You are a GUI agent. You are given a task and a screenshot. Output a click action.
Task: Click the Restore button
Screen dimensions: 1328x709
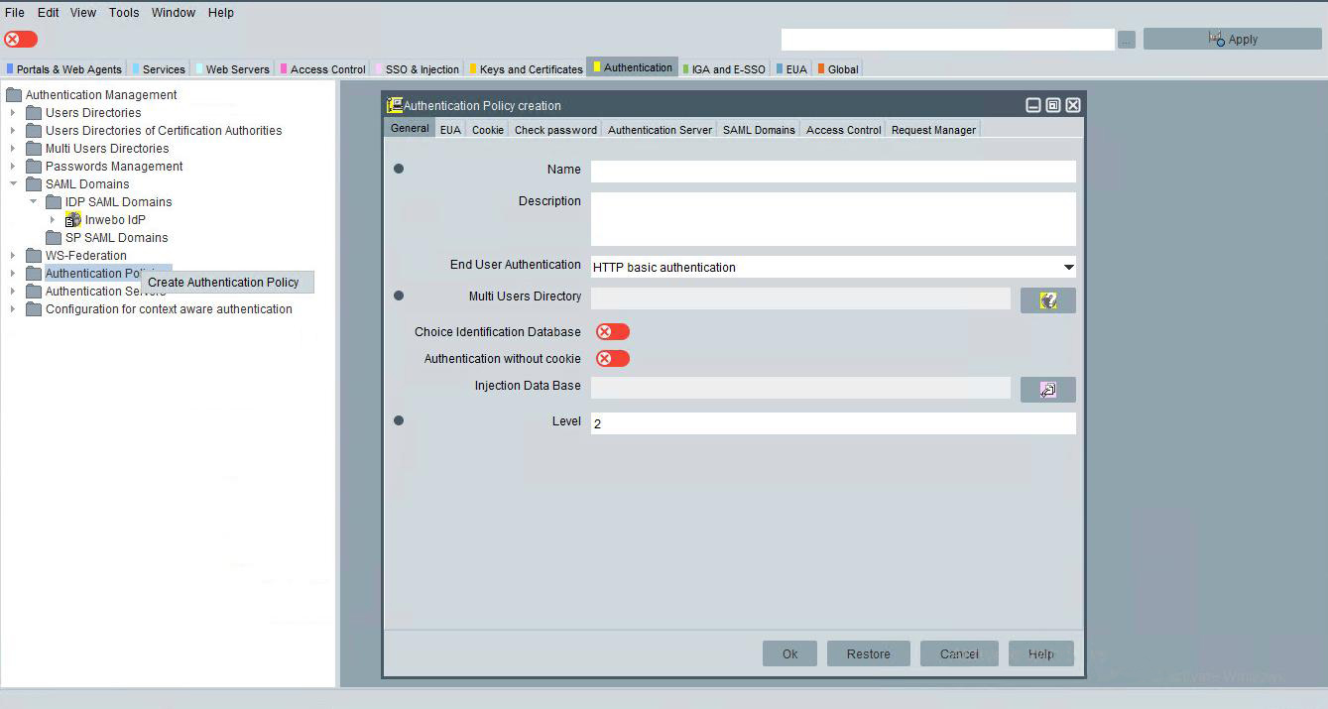[x=868, y=653]
